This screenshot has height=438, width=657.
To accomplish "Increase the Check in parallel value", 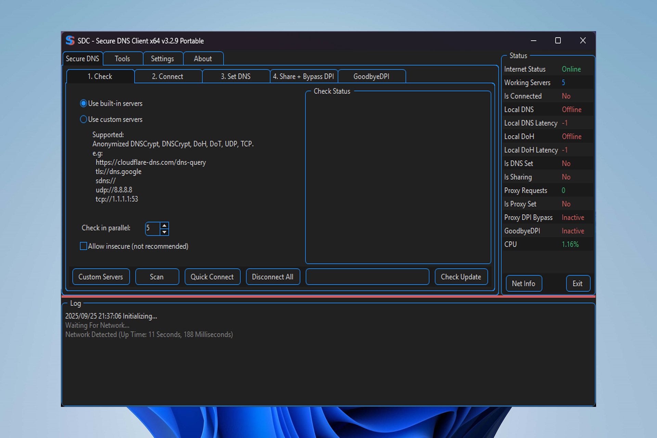I will (x=164, y=226).
